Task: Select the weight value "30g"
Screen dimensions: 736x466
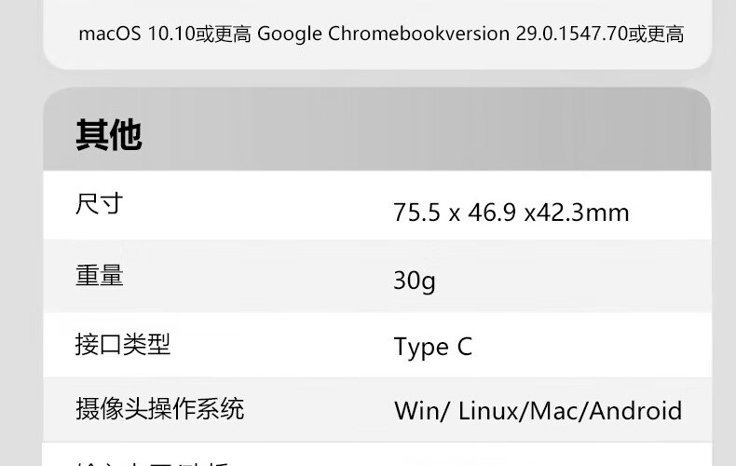Action: click(415, 281)
